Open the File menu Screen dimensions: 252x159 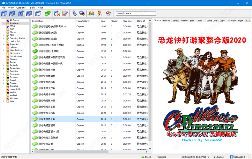[4, 8]
